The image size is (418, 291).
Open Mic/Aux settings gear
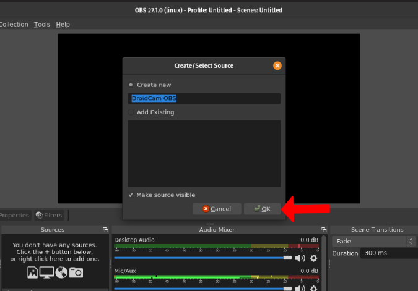(x=314, y=289)
